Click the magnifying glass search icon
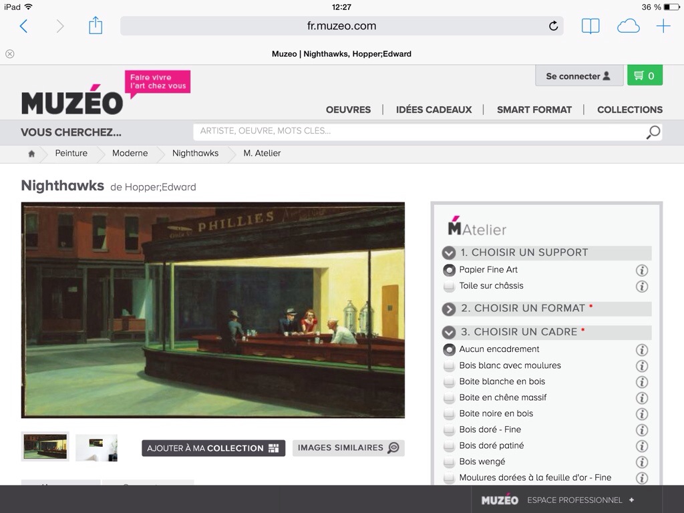 (x=653, y=132)
